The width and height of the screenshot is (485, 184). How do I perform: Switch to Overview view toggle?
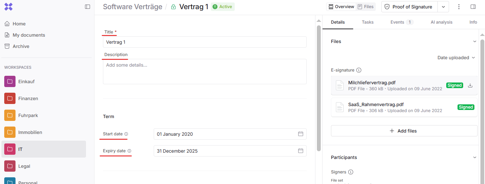(341, 7)
